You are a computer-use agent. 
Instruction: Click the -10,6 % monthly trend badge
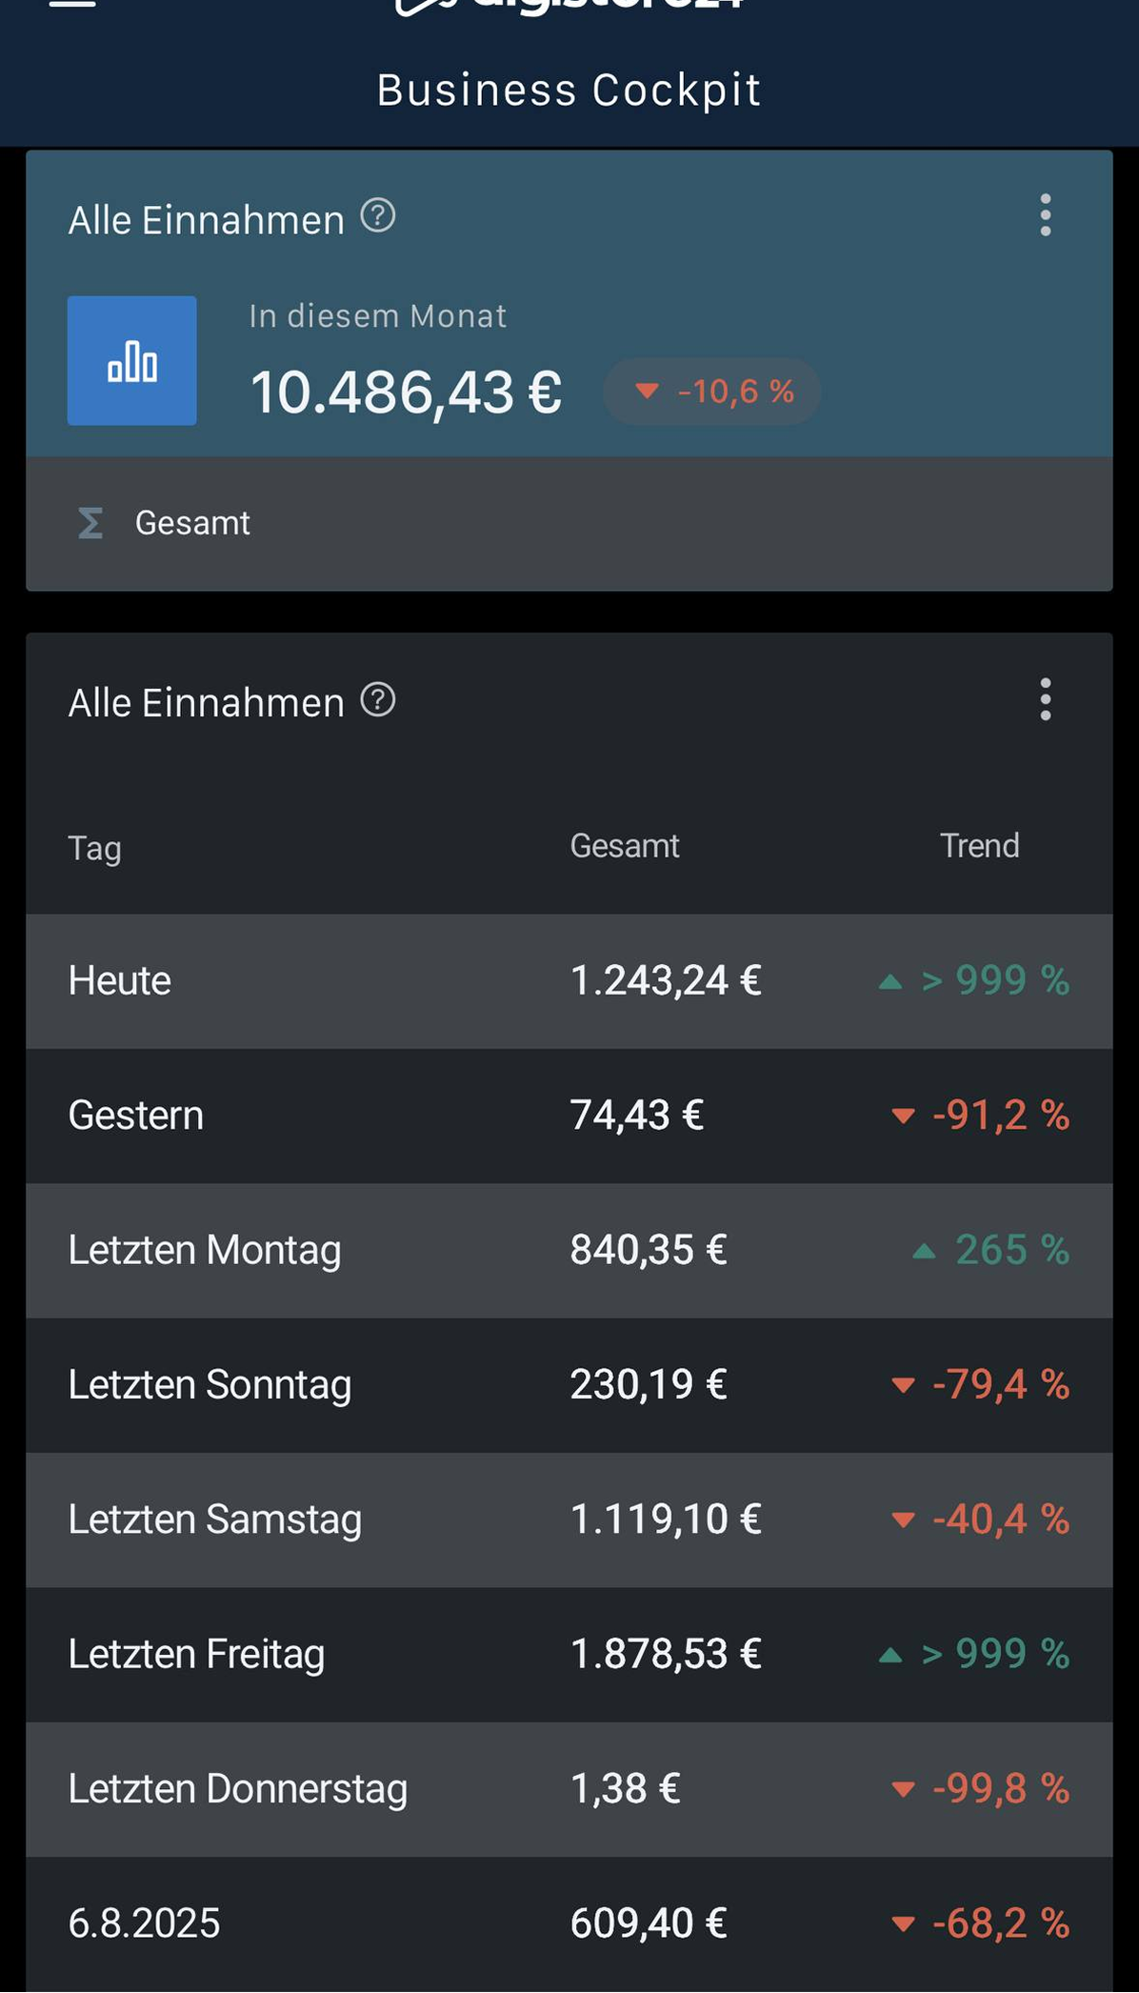point(712,392)
